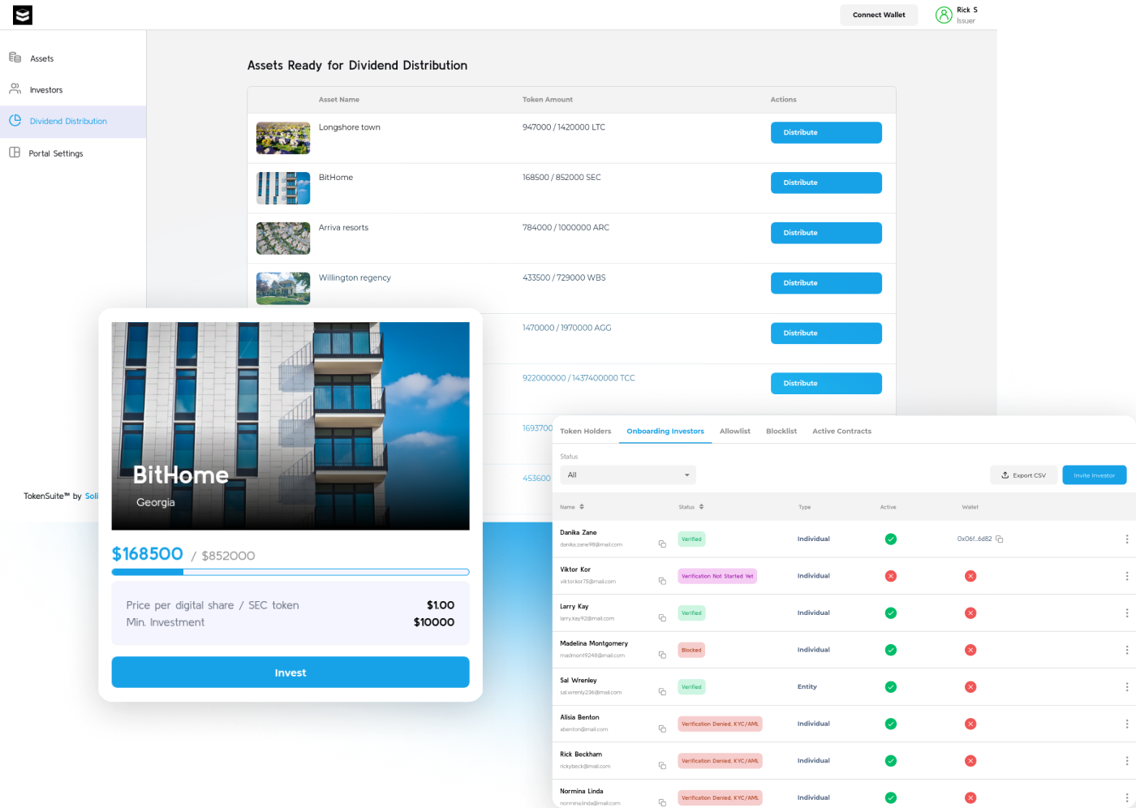Image resolution: width=1136 pixels, height=808 pixels.
Task: Sort investors by Status column
Action: (701, 507)
